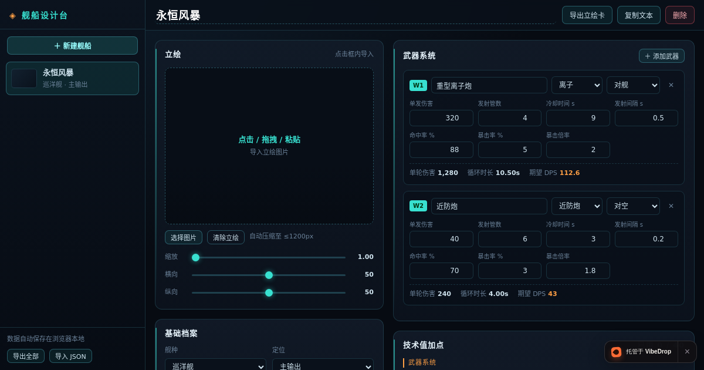Screen dimensions: 704x370
Task: Click 选择图片 button
Action: point(184,237)
